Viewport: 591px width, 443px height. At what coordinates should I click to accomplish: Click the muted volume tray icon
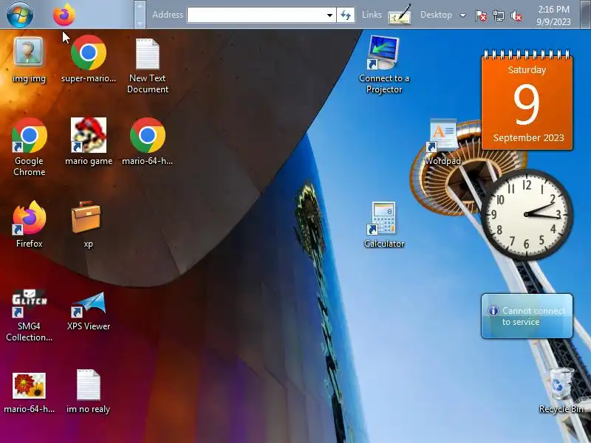click(516, 16)
